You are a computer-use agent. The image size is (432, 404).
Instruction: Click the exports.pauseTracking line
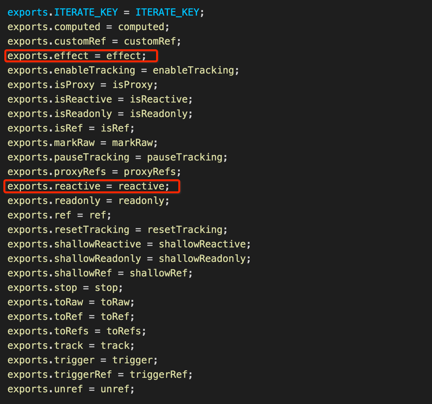pyautogui.click(x=117, y=158)
